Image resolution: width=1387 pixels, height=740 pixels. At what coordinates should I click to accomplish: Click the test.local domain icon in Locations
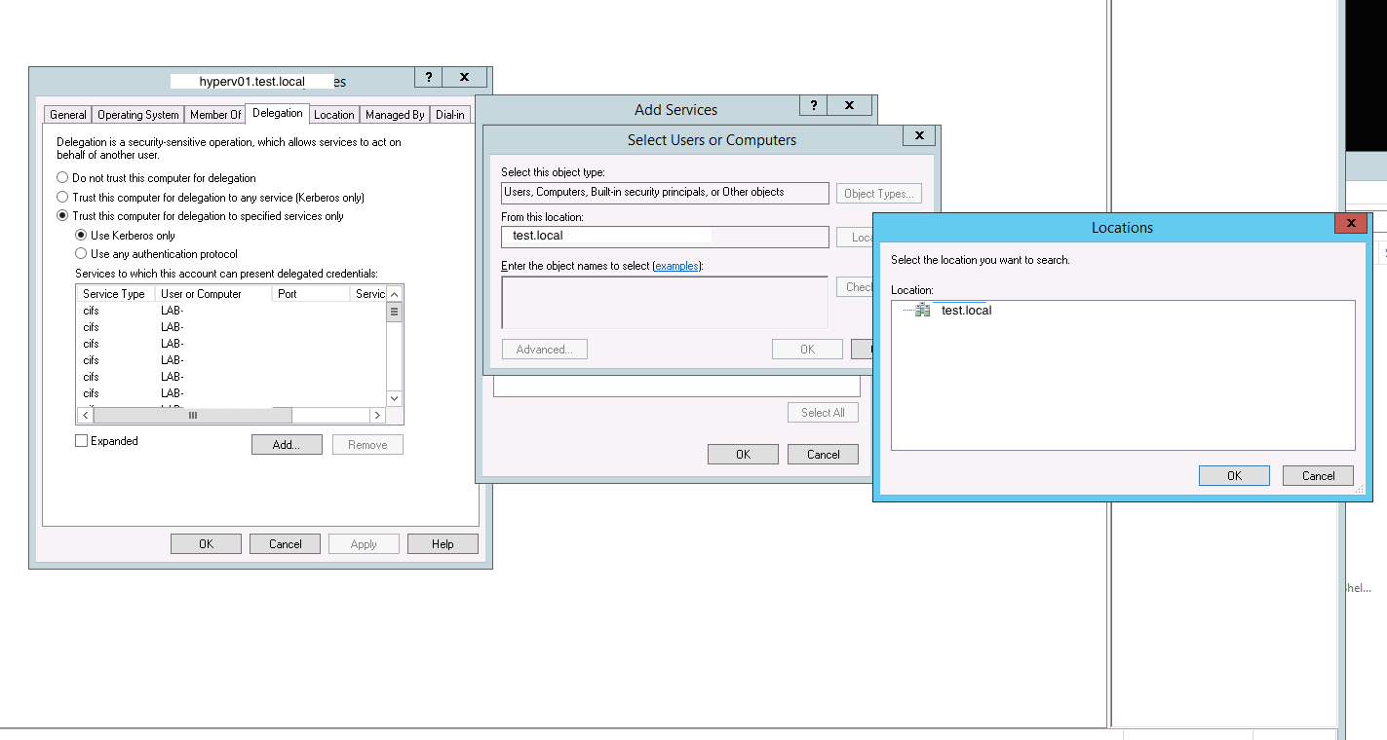click(x=922, y=310)
